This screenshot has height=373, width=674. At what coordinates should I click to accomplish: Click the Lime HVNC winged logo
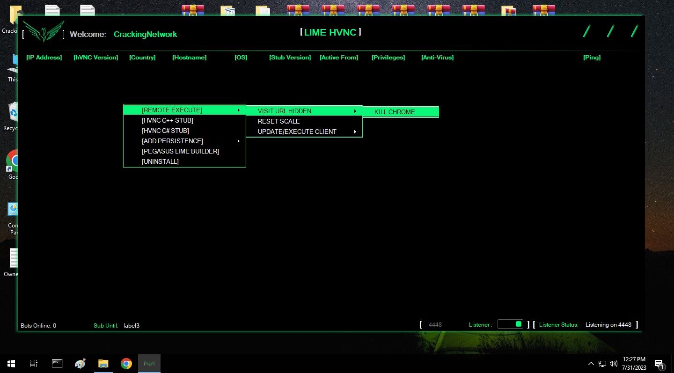[x=44, y=32]
